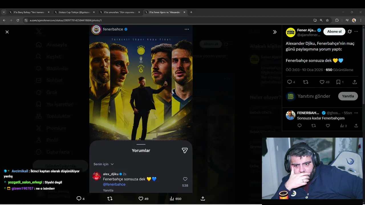
Task: Open the three-dot menu on the fenerbahce post image
Action: click(187, 29)
